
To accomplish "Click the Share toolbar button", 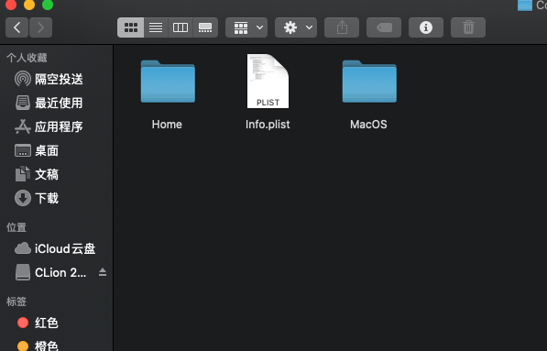I will [x=342, y=27].
